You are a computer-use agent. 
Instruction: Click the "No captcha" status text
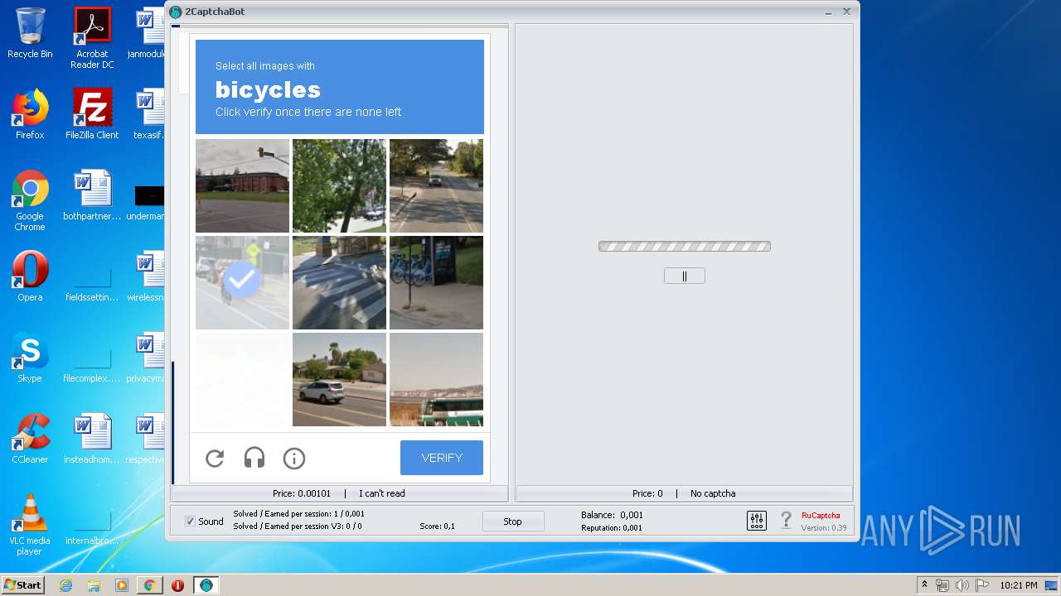click(x=713, y=493)
